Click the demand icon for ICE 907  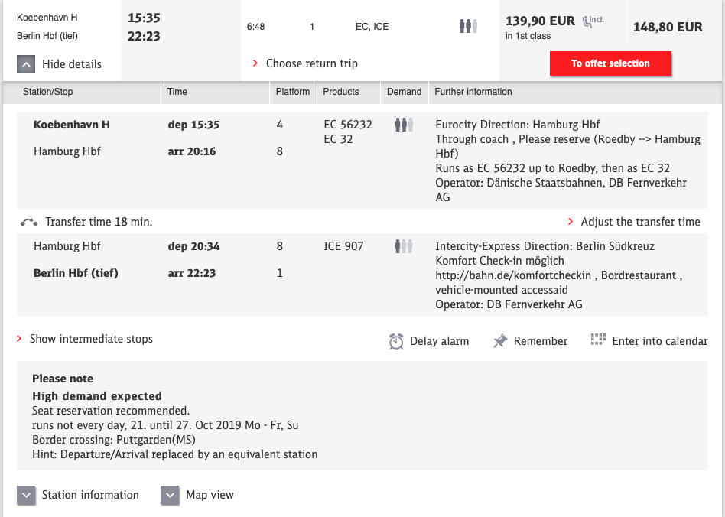coord(404,246)
